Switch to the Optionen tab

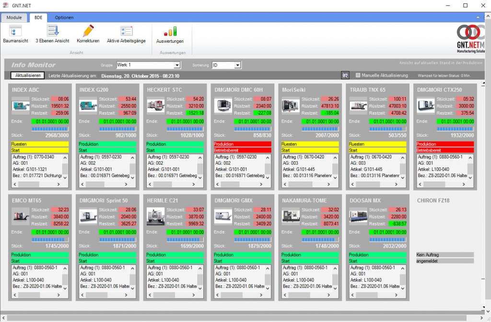(64, 18)
